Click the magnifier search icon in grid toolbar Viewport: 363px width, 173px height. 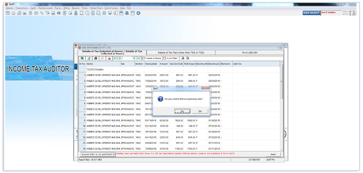[102, 58]
